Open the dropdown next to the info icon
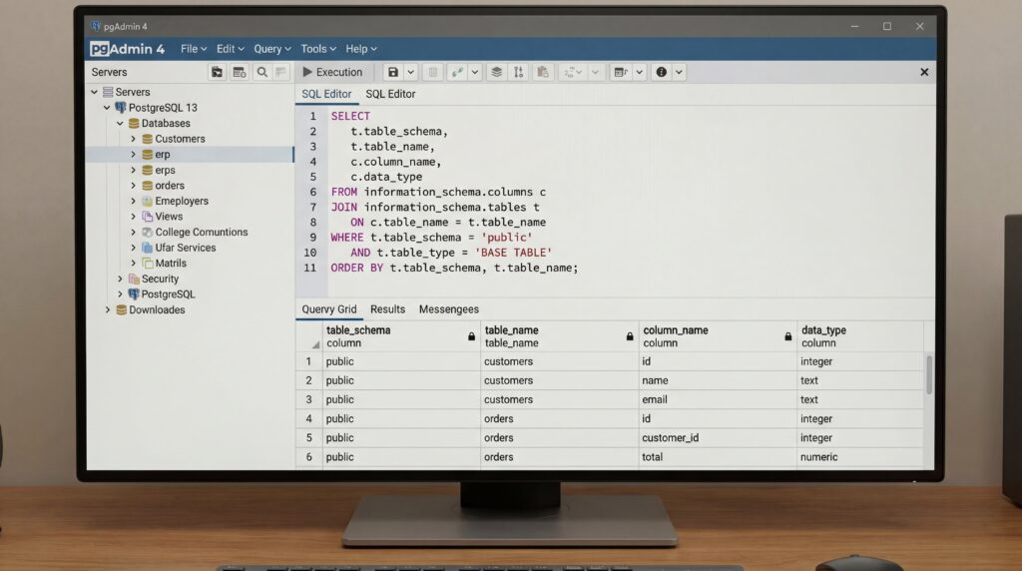This screenshot has height=571, width=1022. 679,72
